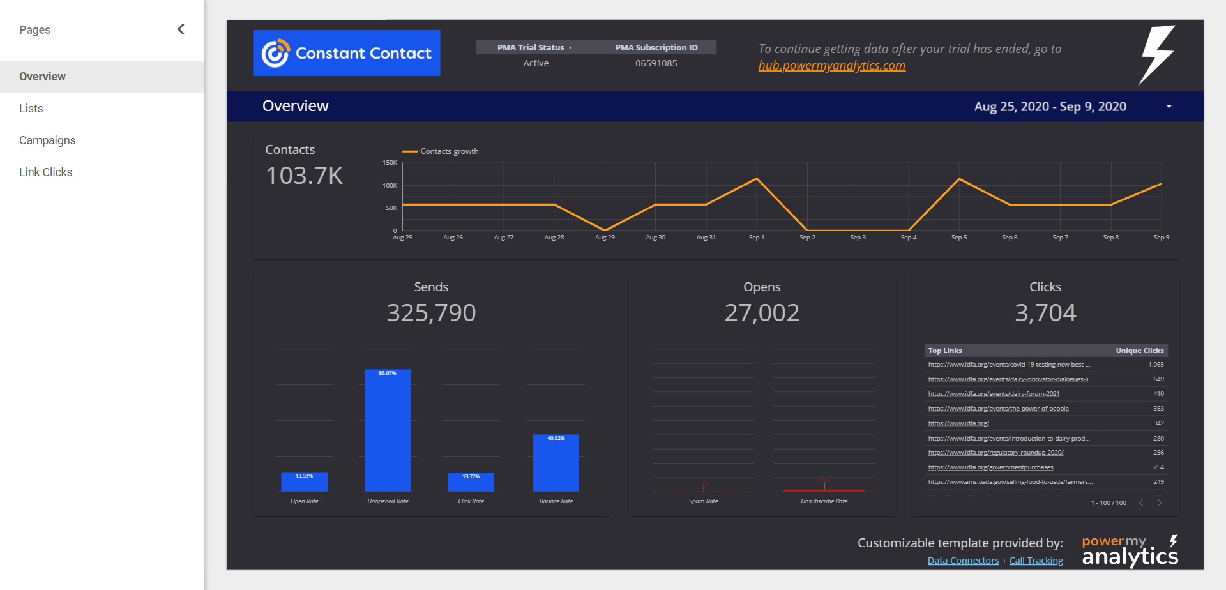Screen dimensions: 1226x590
Task: Click the Click Rate bar
Action: coord(471,482)
